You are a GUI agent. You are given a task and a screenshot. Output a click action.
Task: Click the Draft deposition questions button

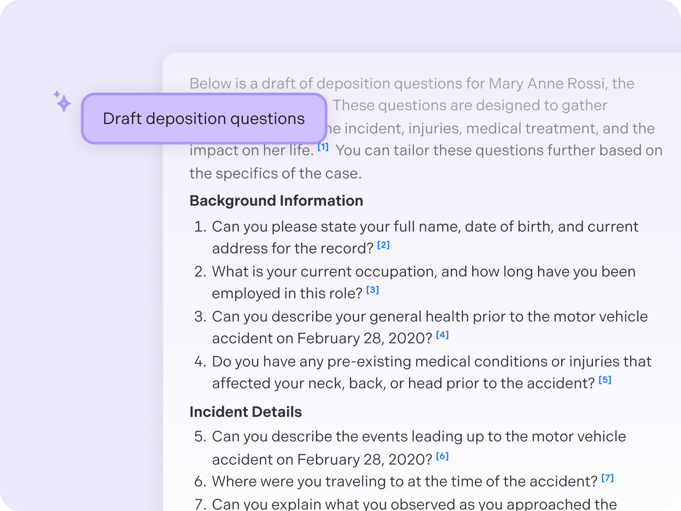coord(204,119)
